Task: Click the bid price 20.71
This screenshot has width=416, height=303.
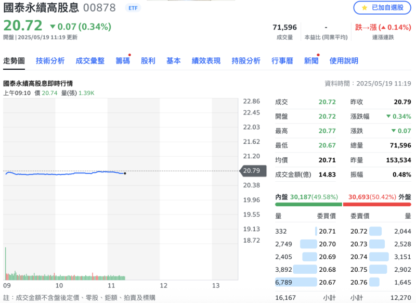Action: pos(327,231)
